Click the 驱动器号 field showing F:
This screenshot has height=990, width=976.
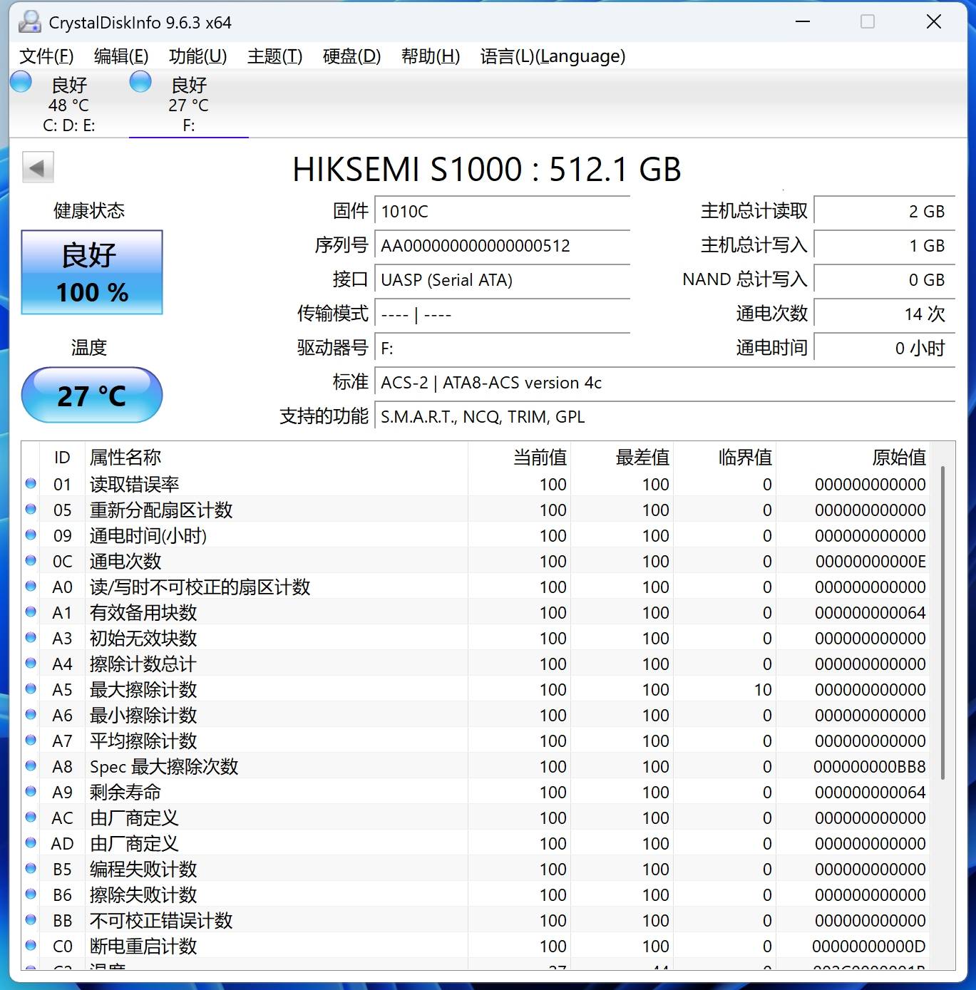pos(502,349)
